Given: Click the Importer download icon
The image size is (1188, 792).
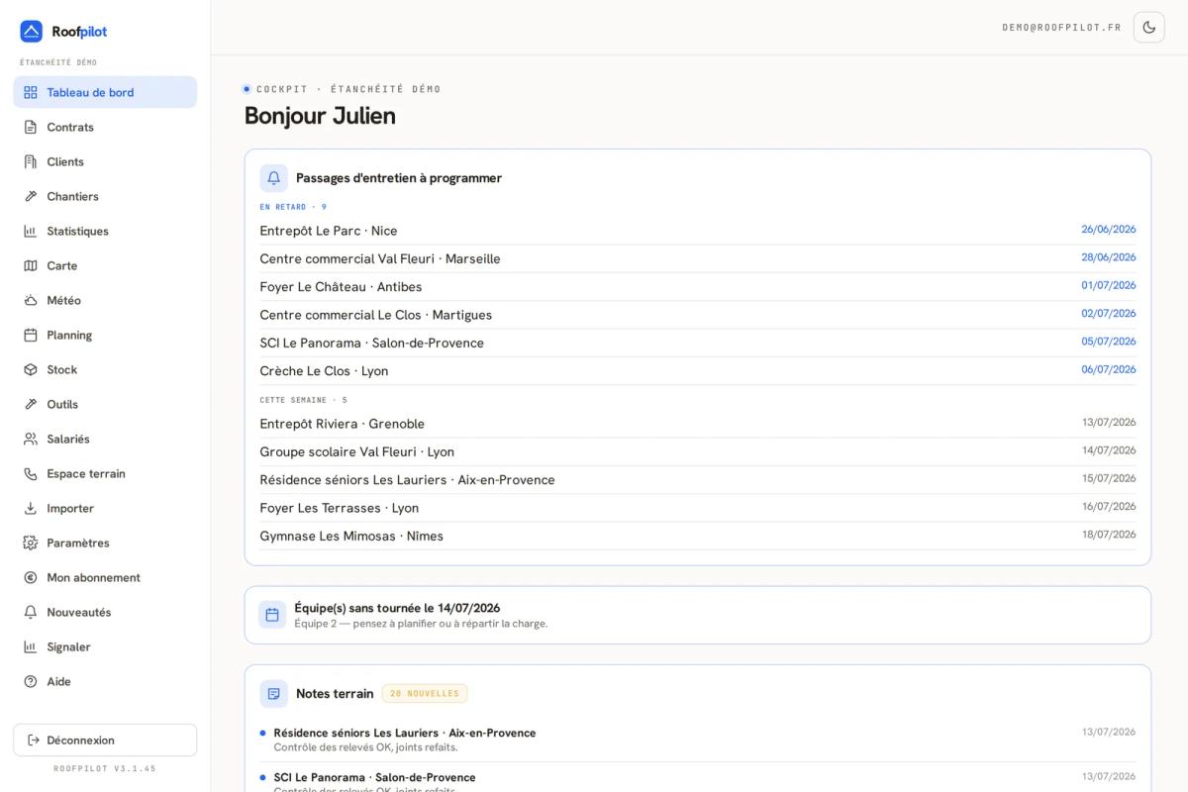Looking at the screenshot, I should point(31,508).
